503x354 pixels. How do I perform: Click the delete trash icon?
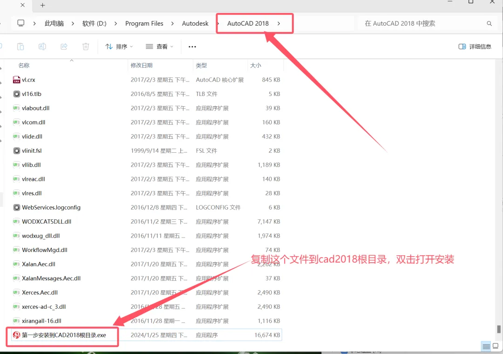point(86,47)
